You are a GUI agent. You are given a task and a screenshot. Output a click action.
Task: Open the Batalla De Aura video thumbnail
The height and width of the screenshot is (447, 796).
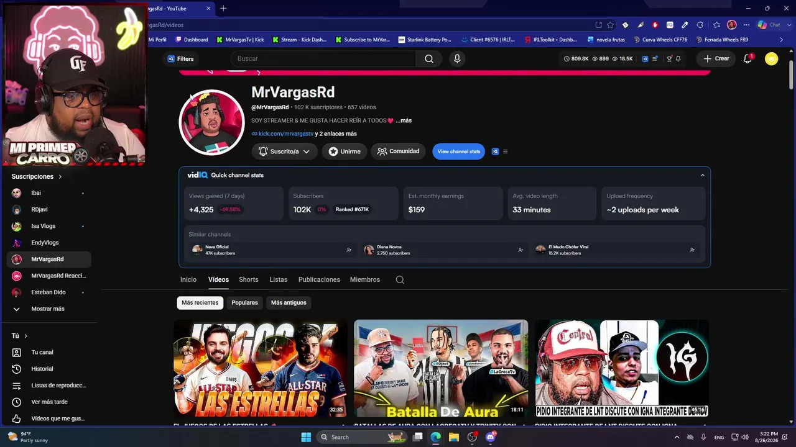coord(441,369)
